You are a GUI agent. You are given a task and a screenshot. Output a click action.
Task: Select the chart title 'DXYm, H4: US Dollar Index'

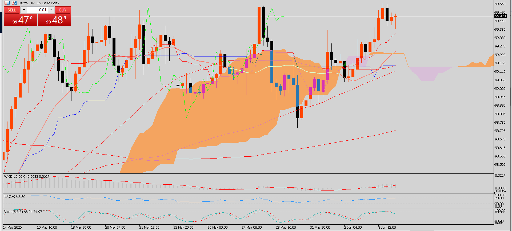[39, 3]
